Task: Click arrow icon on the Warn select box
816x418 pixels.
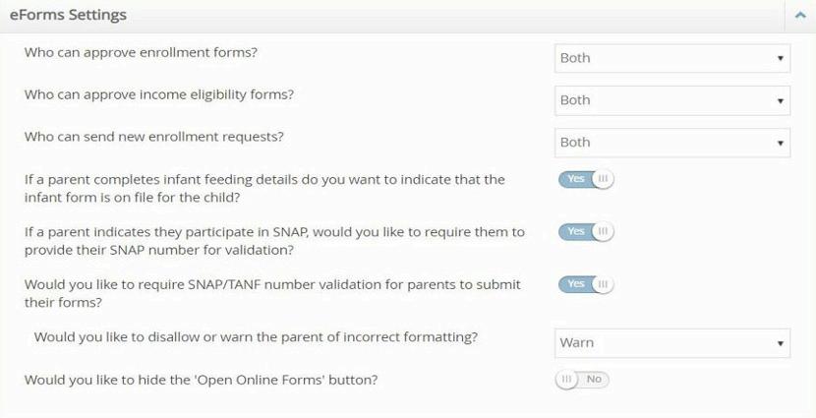Action: pos(781,343)
